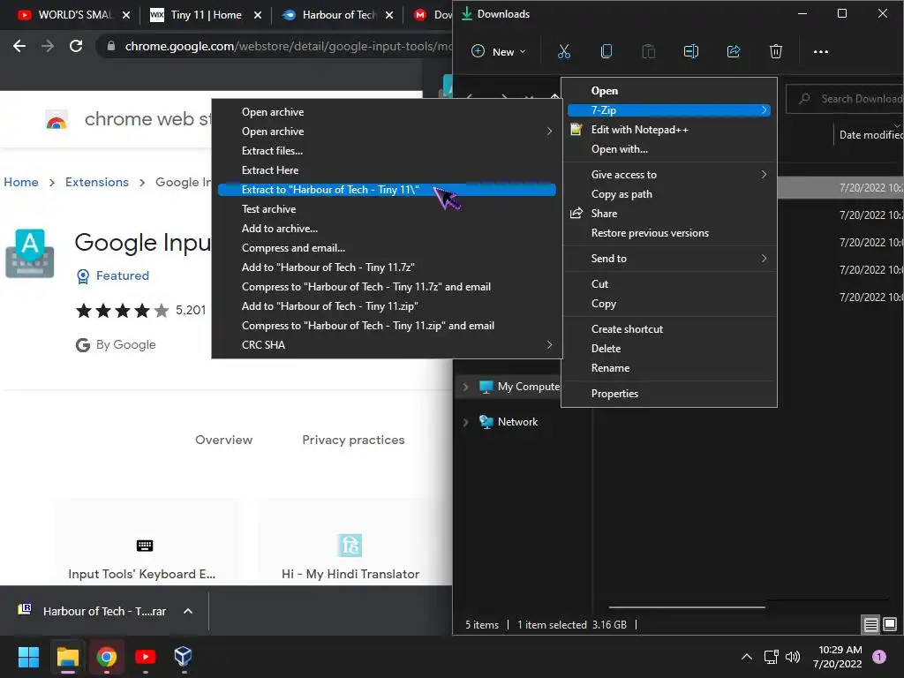This screenshot has height=678, width=904.
Task: Click Compress to Tiny 11.7z and email
Action: (x=387, y=287)
